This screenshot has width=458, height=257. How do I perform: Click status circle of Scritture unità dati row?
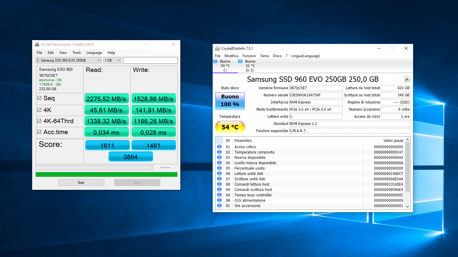pyautogui.click(x=219, y=179)
